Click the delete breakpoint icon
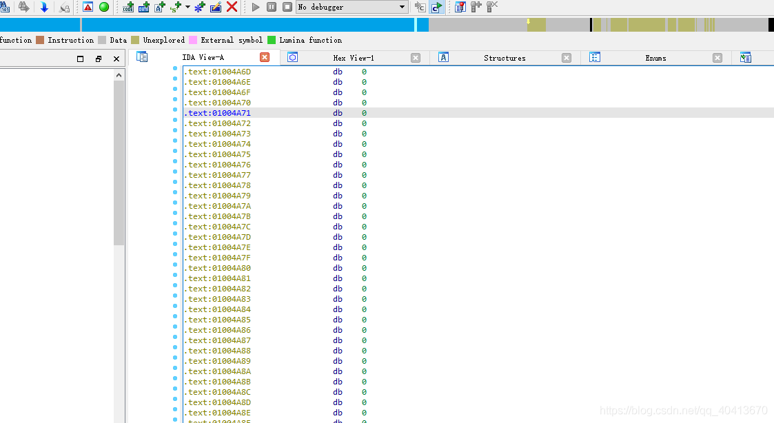 tap(492, 7)
